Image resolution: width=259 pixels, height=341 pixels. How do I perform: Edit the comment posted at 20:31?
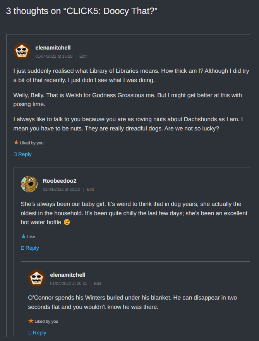pos(98,283)
